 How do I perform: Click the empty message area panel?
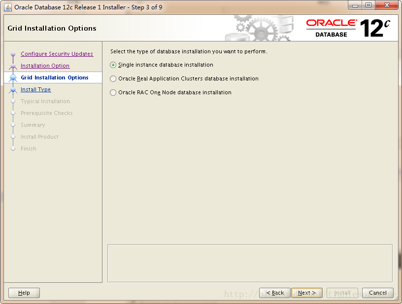tap(250, 263)
